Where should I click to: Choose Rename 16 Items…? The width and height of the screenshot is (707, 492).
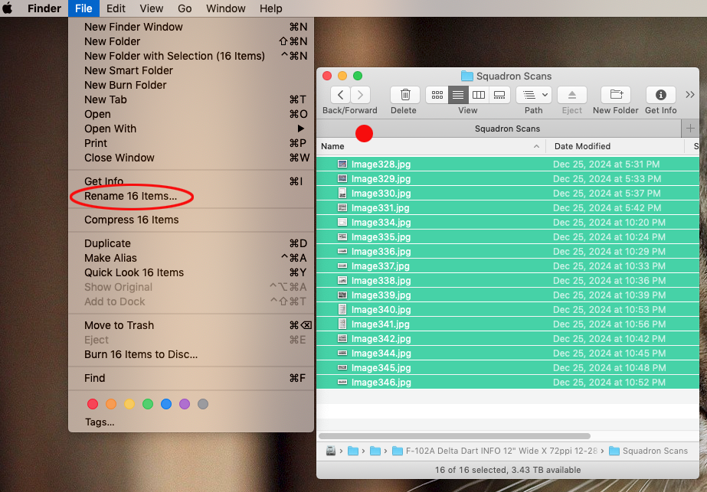(191, 196)
